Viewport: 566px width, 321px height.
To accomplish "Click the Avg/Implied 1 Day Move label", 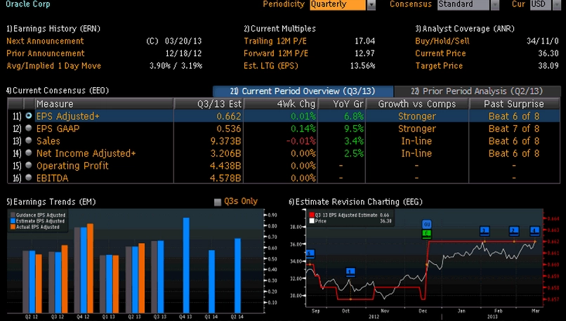I will coord(54,66).
